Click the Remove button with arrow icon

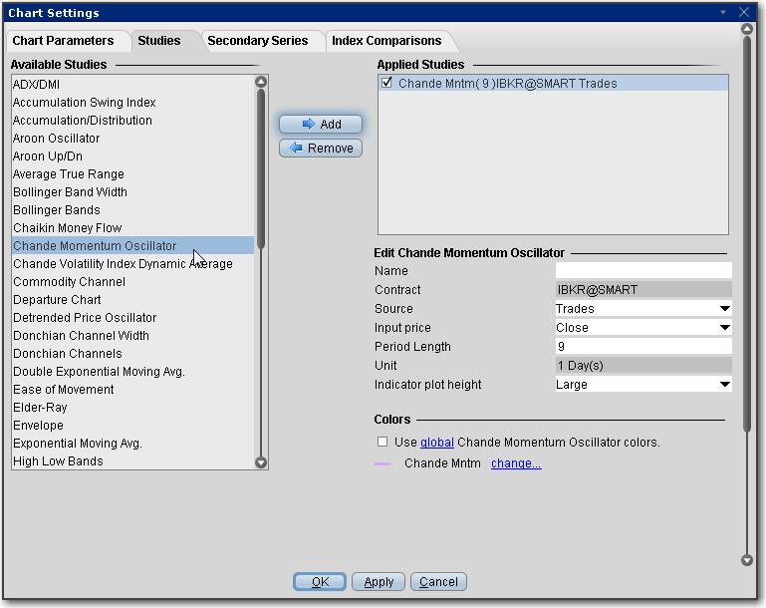click(320, 149)
